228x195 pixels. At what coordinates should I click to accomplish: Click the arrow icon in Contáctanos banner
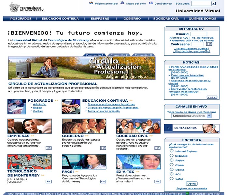168,128
